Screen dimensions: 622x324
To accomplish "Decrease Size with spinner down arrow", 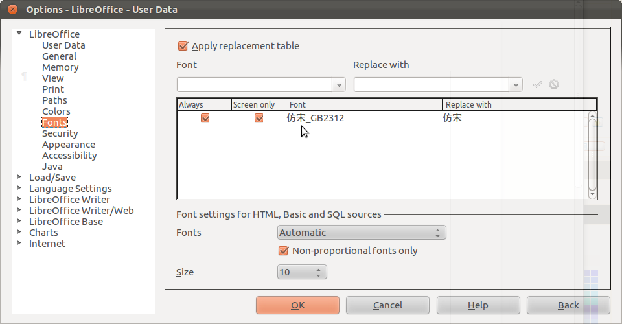I will pyautogui.click(x=319, y=275).
